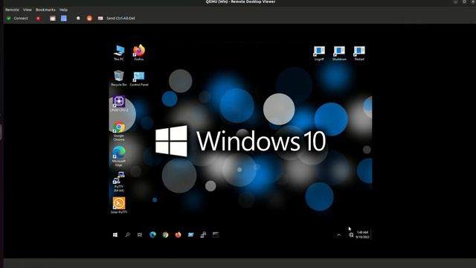
Task: Select the Restart desktop shortcut
Action: coord(359,54)
